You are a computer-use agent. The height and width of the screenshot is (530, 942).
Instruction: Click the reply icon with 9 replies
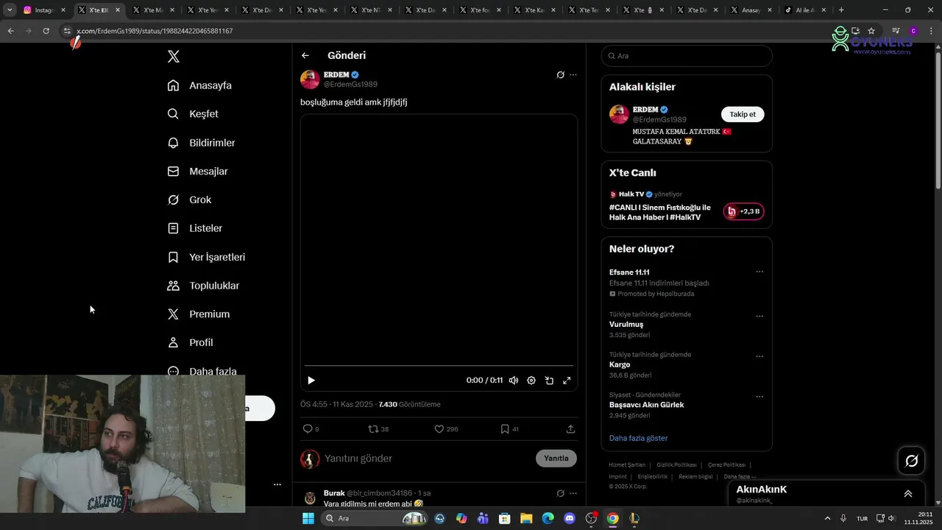[311, 429]
